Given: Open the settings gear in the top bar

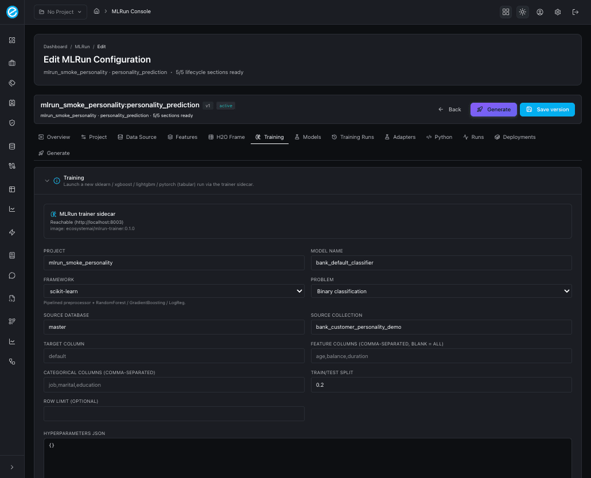Looking at the screenshot, I should [557, 11].
